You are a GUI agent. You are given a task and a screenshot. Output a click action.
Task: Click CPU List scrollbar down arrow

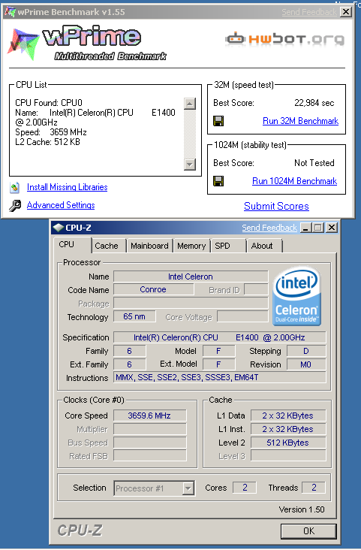[x=190, y=164]
